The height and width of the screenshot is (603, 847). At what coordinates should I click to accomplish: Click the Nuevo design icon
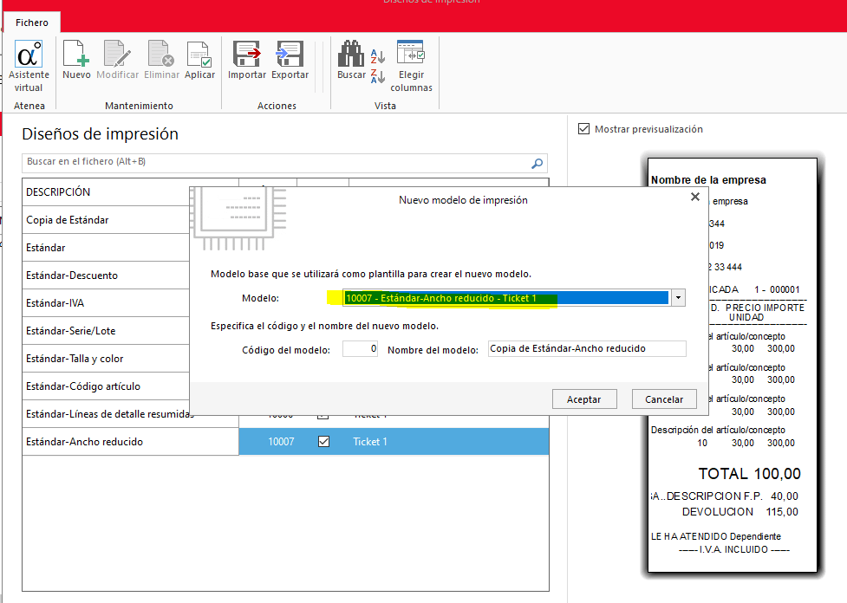click(76, 55)
